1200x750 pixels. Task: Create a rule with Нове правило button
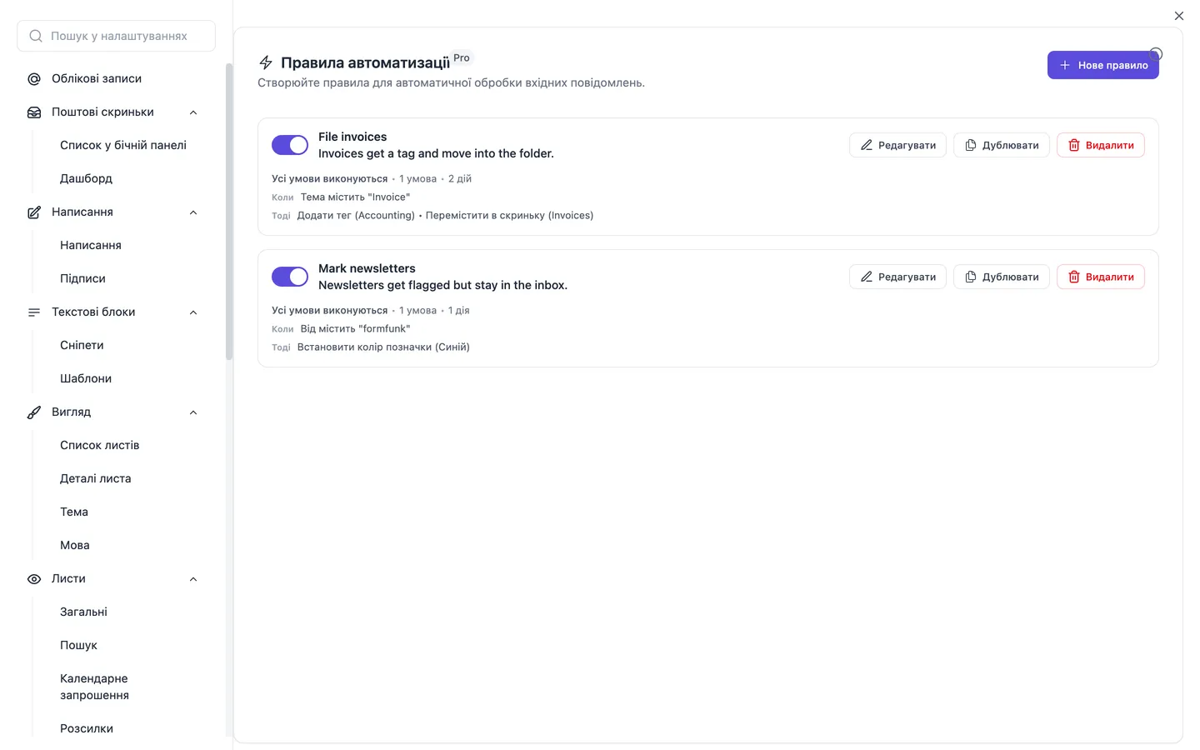[x=1103, y=65]
